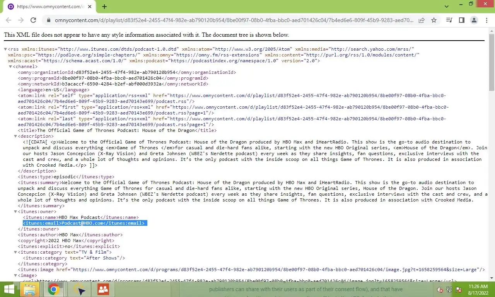Go forward to the next page
Image resolution: width=495 pixels, height=297 pixels.
[21, 20]
